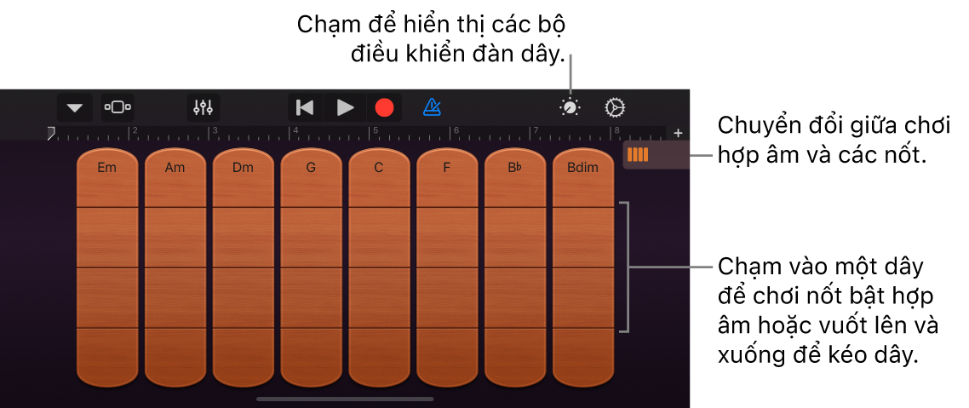The width and height of the screenshot is (969, 408).
Task: Play the C chord strip
Action: click(x=379, y=267)
